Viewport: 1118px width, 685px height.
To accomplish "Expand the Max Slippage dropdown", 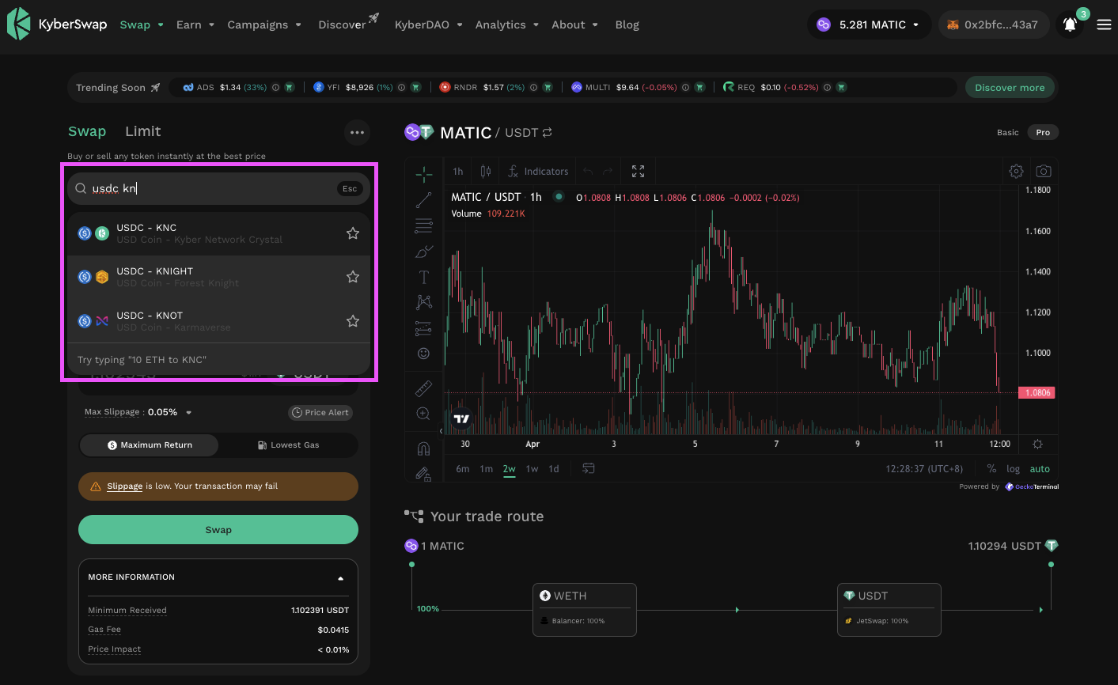I will 188,412.
